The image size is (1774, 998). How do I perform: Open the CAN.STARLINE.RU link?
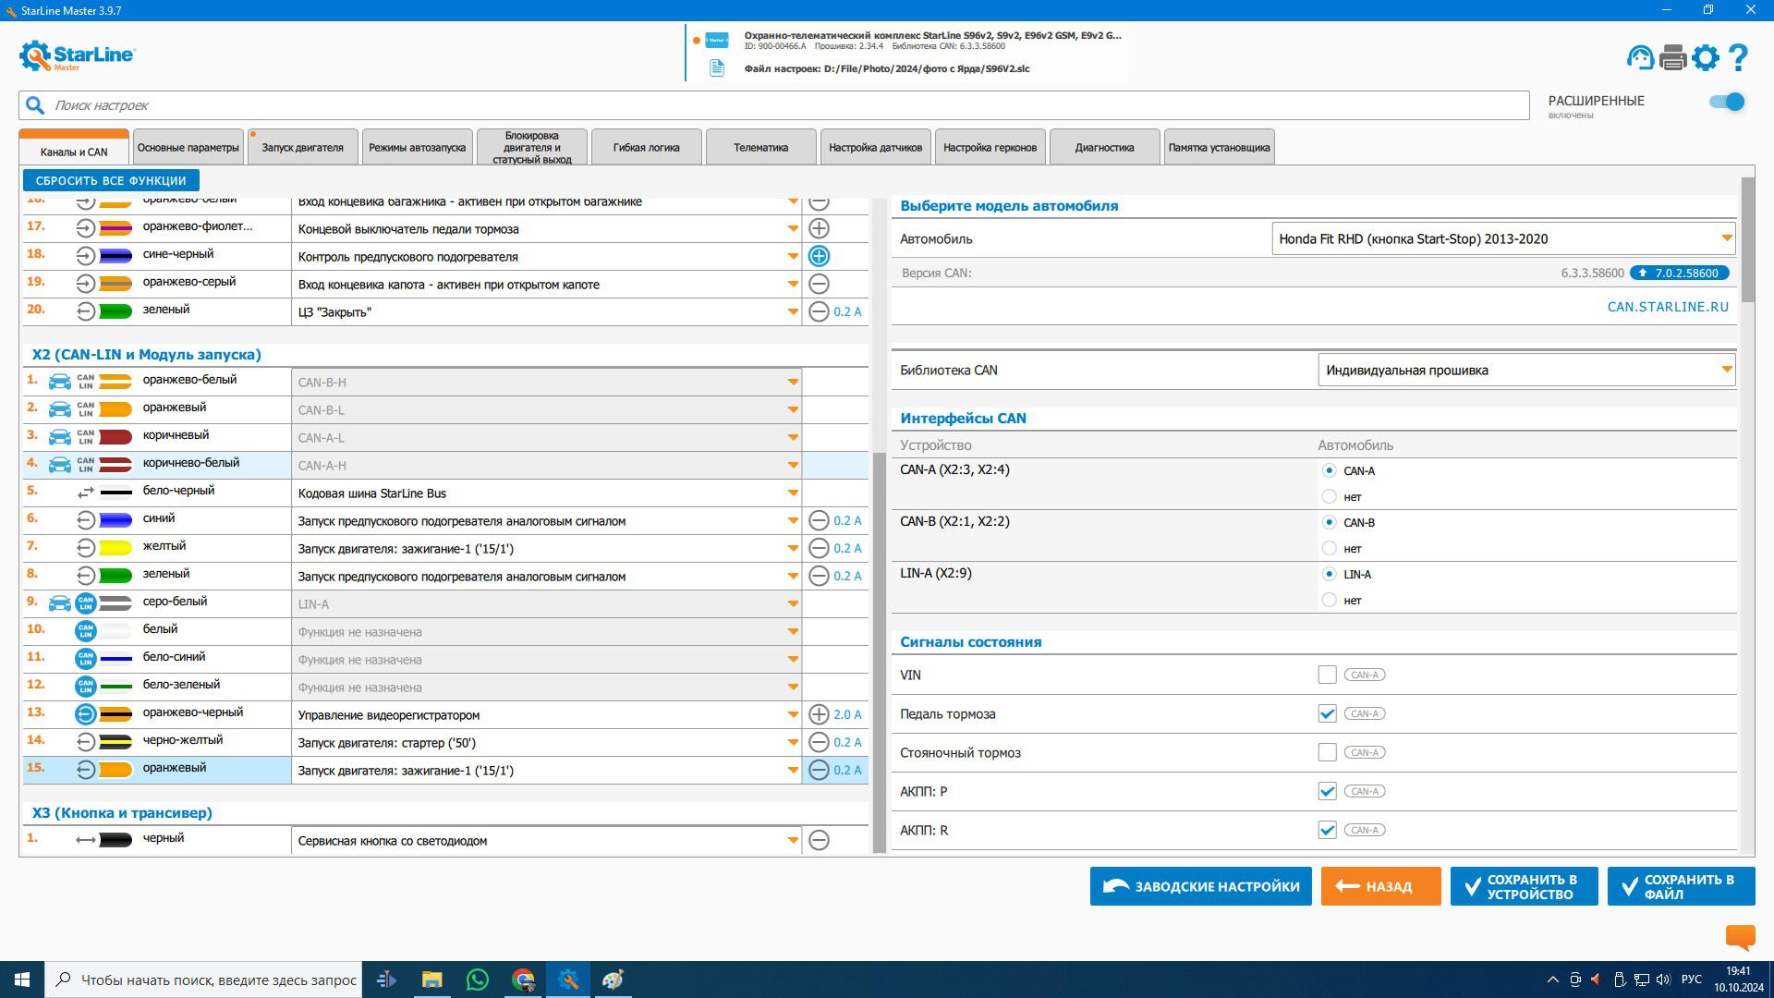coord(1668,307)
